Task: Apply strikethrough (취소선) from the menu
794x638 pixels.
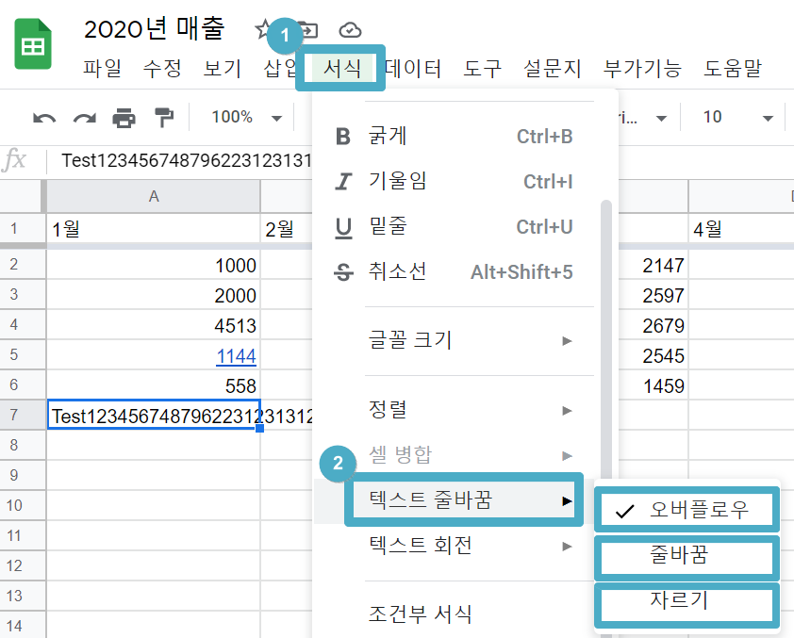Action: (455, 271)
